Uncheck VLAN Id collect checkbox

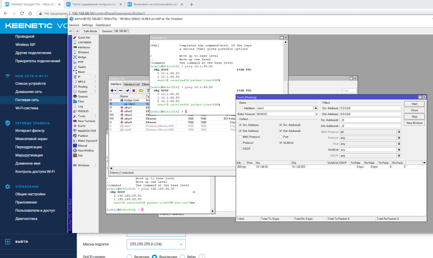tap(281, 143)
